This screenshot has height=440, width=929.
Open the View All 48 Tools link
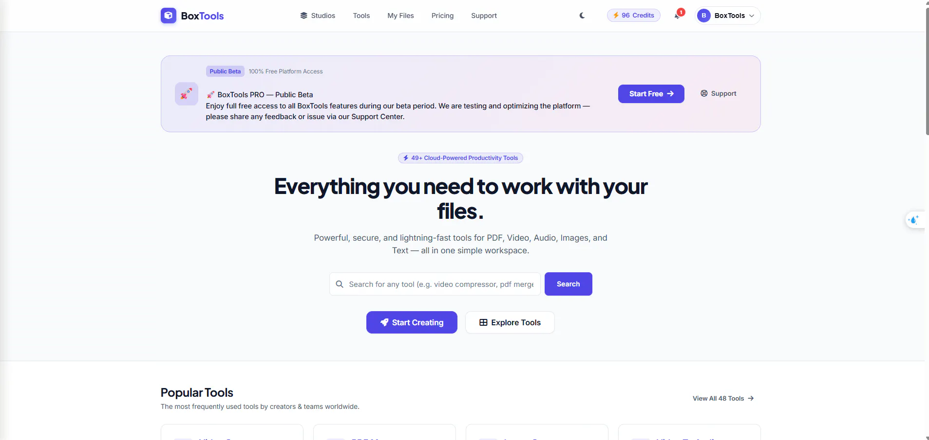point(723,398)
